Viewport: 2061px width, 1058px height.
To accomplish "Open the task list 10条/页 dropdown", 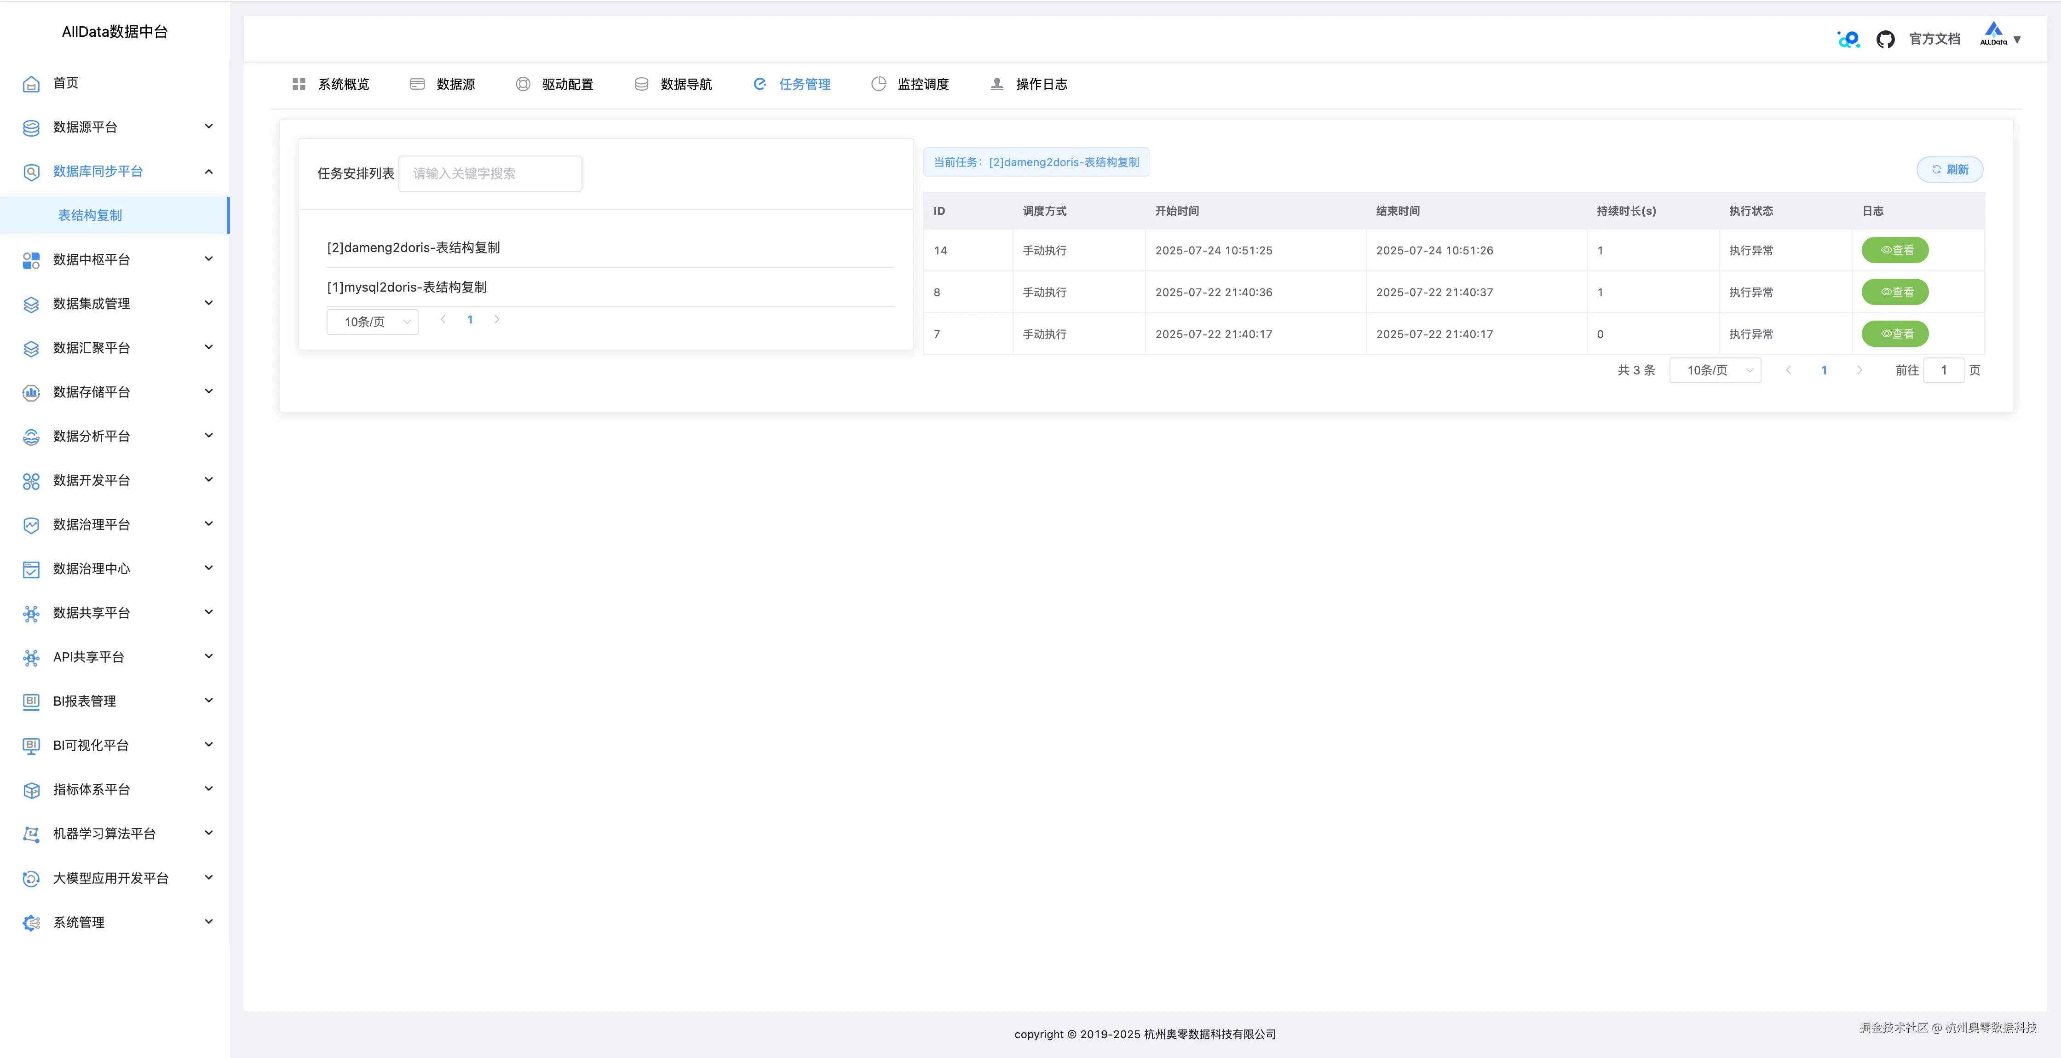I will coord(373,322).
